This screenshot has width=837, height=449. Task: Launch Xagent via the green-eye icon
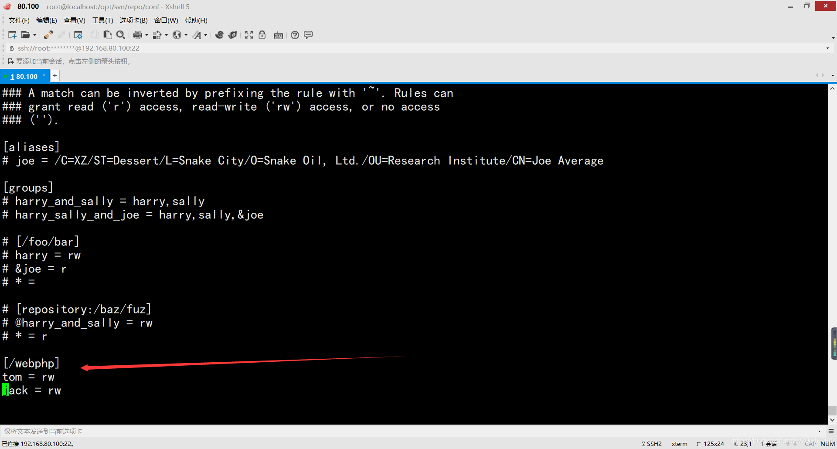pyautogui.click(x=233, y=35)
